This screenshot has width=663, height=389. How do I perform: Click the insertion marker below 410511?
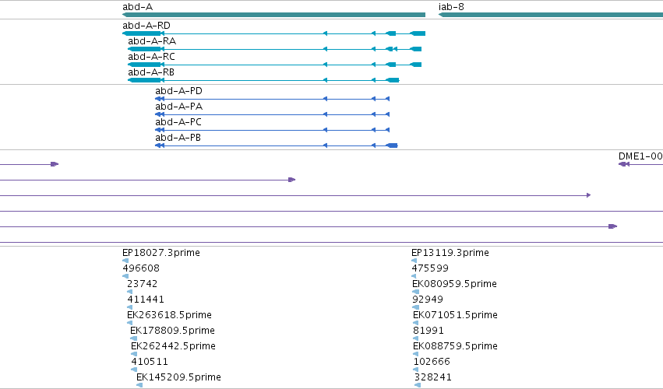point(134,370)
